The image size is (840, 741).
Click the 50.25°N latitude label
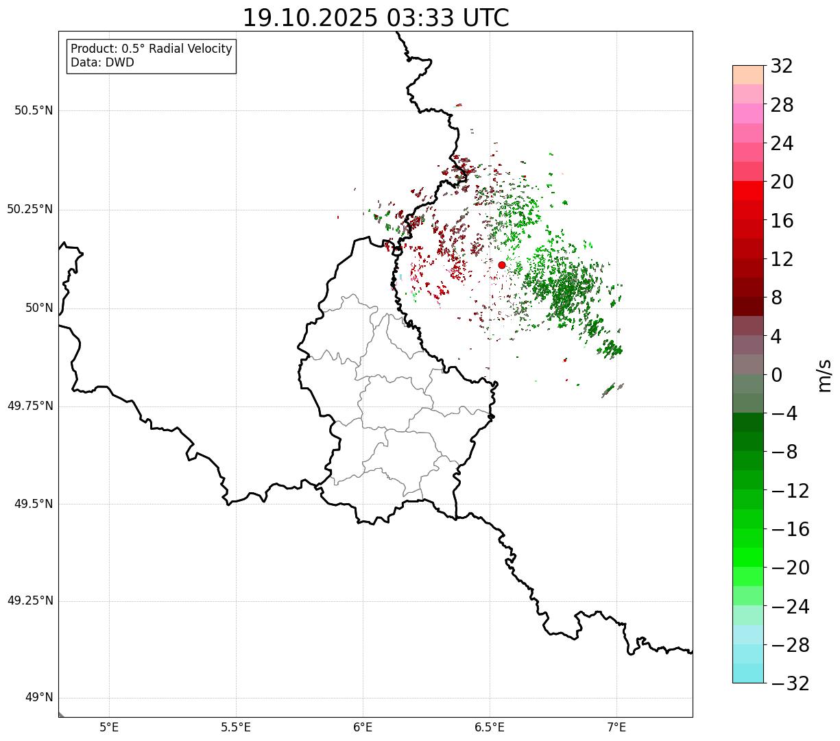[x=30, y=209]
